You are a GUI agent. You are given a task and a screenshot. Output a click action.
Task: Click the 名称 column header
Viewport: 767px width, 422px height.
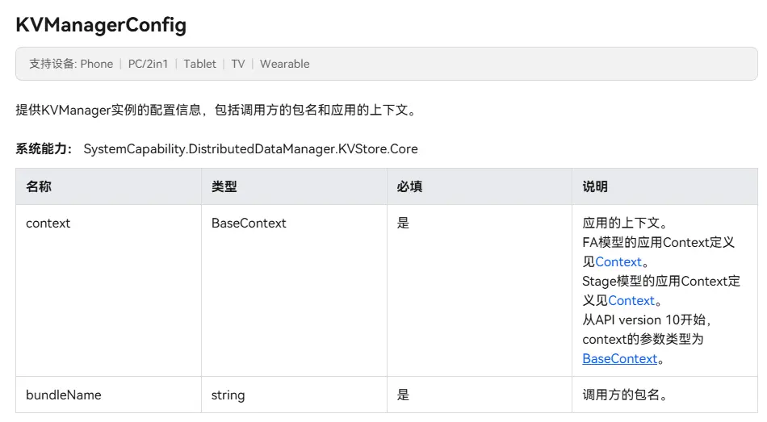point(39,186)
